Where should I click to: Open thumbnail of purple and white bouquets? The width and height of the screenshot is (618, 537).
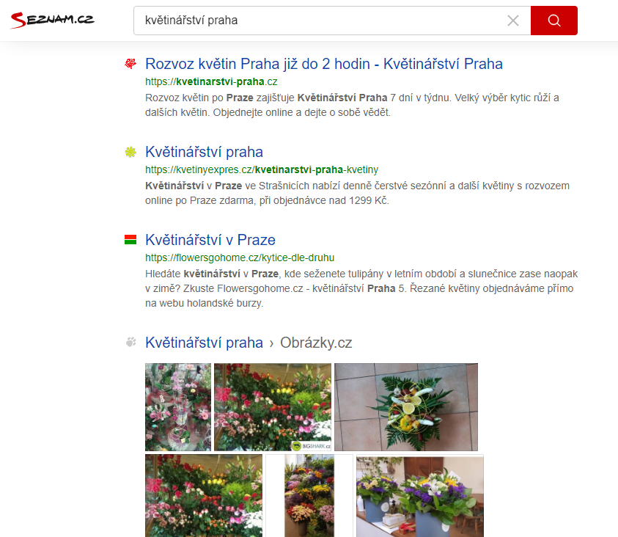tap(420, 496)
